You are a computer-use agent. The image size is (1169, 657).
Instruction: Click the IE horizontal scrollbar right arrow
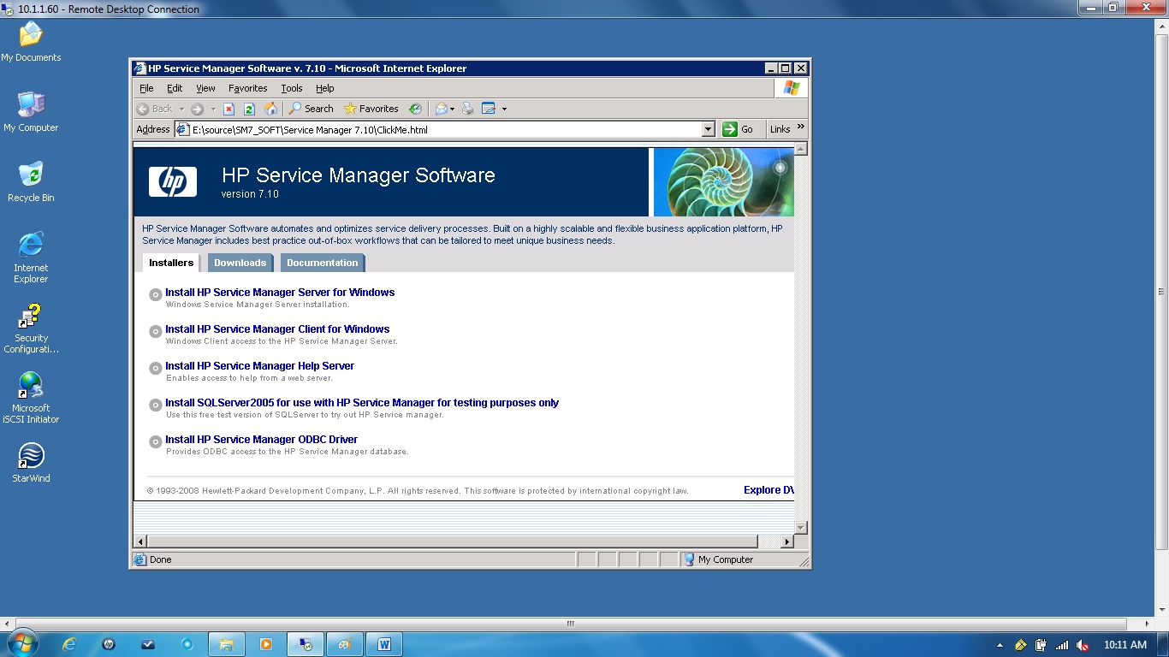788,542
